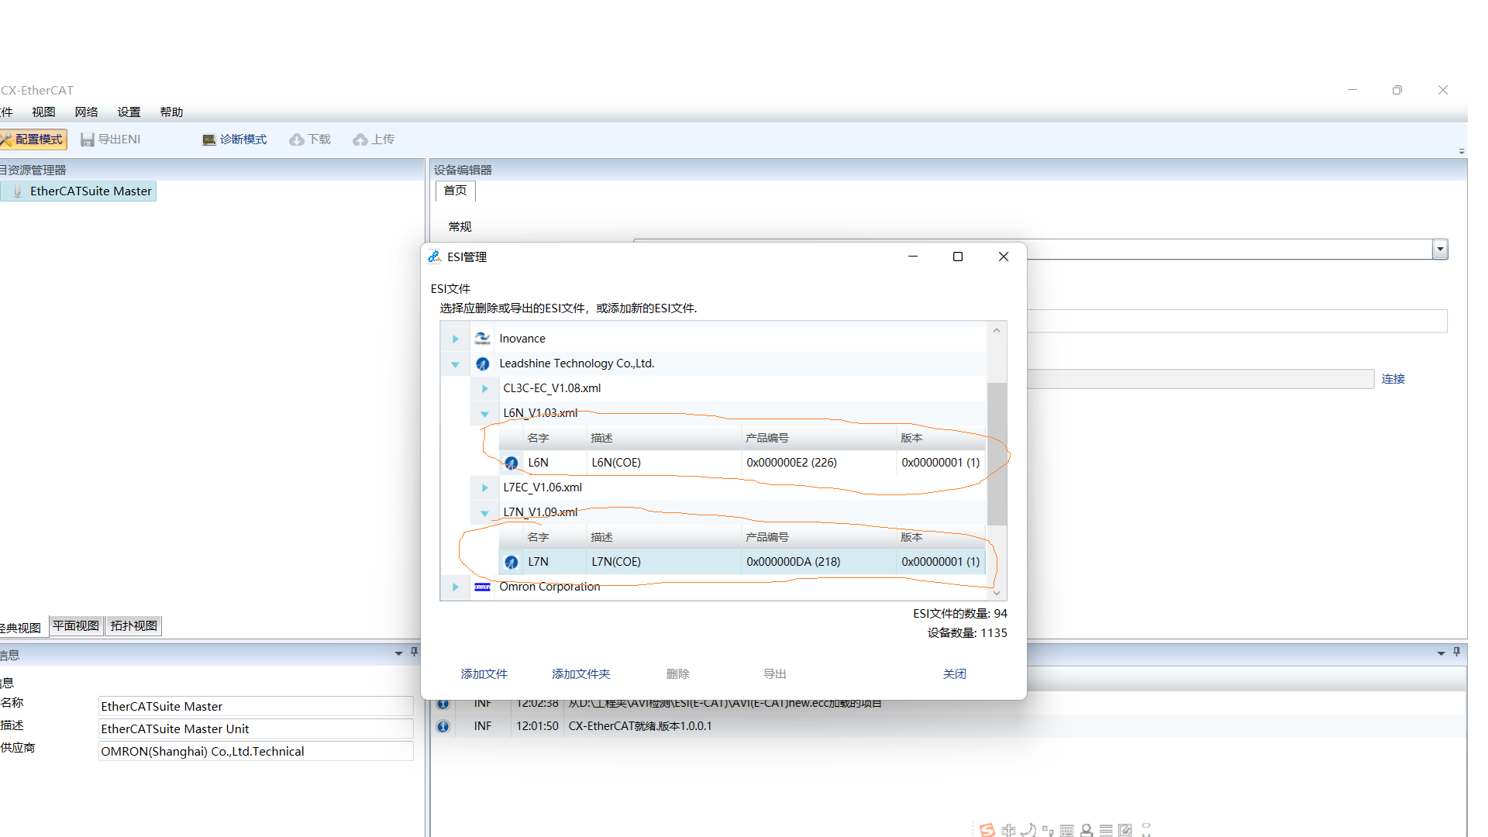Viewport: 1488px width, 837px height.
Task: Open the 常规 combo box dropdown arrow
Action: point(1440,250)
